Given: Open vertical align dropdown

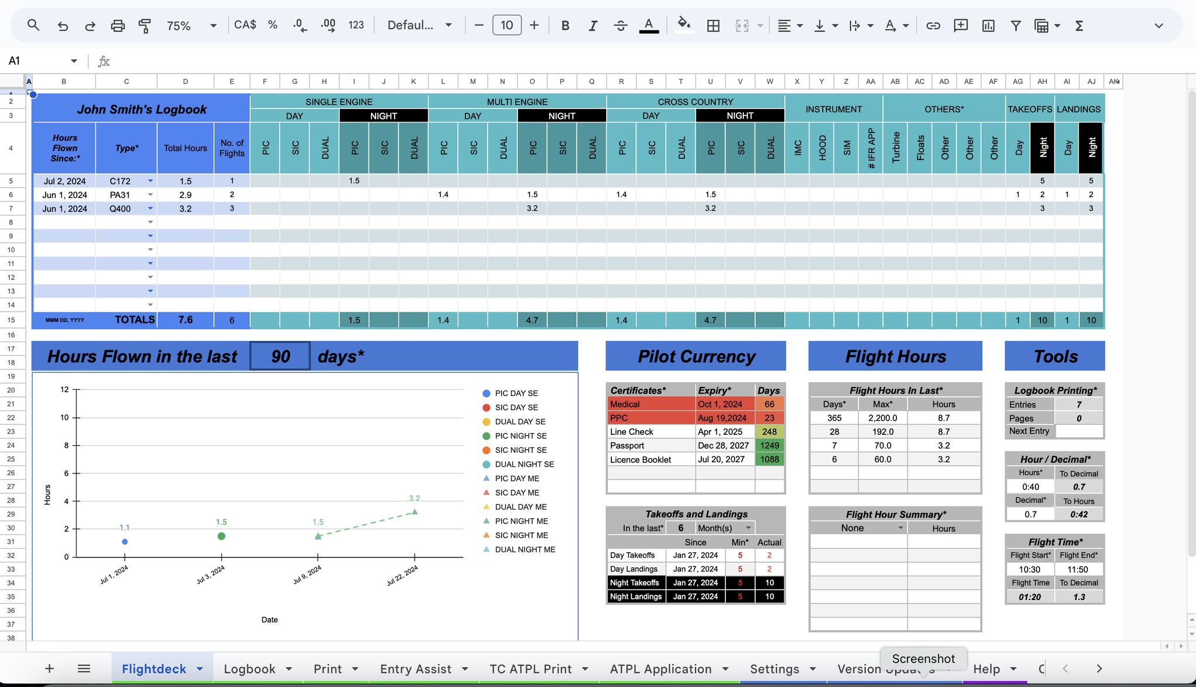Looking at the screenshot, I should [826, 26].
